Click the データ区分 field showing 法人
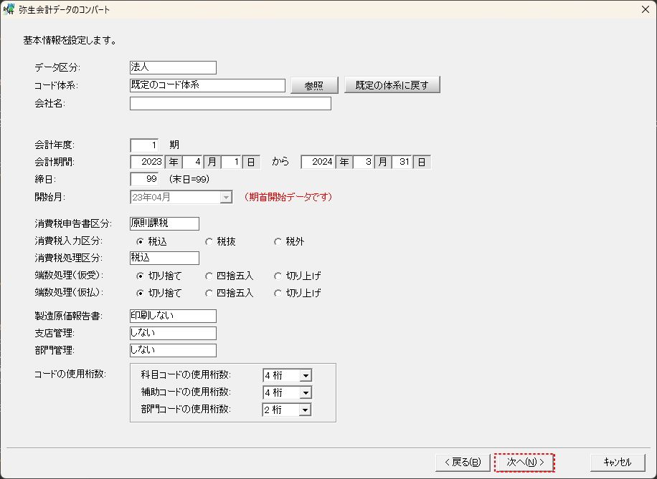657x479 pixels. pyautogui.click(x=173, y=67)
